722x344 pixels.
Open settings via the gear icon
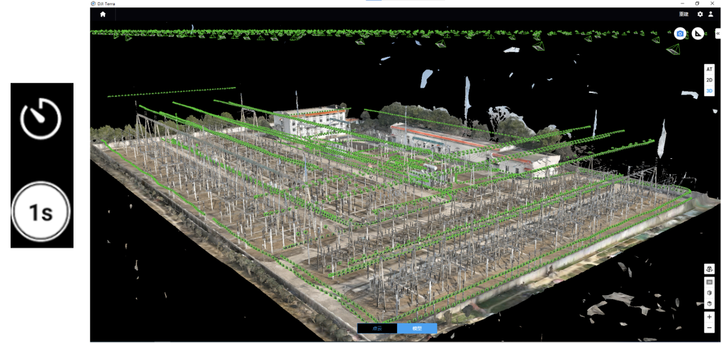point(700,14)
